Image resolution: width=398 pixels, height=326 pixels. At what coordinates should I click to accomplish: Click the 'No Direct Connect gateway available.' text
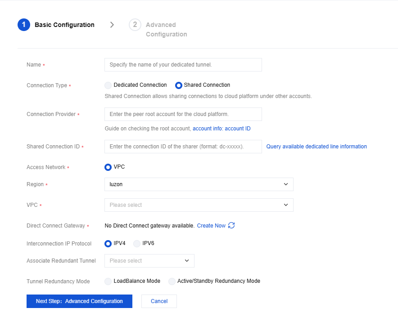(149, 226)
